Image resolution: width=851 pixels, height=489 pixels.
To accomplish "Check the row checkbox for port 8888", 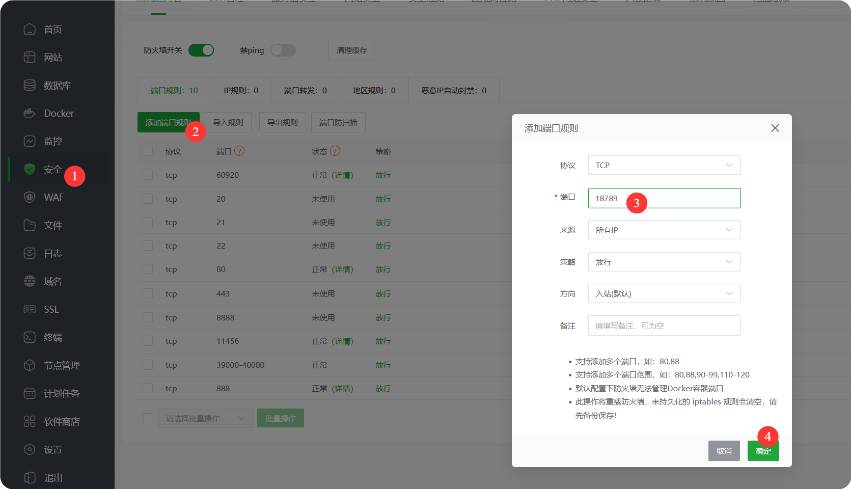I will 148,317.
